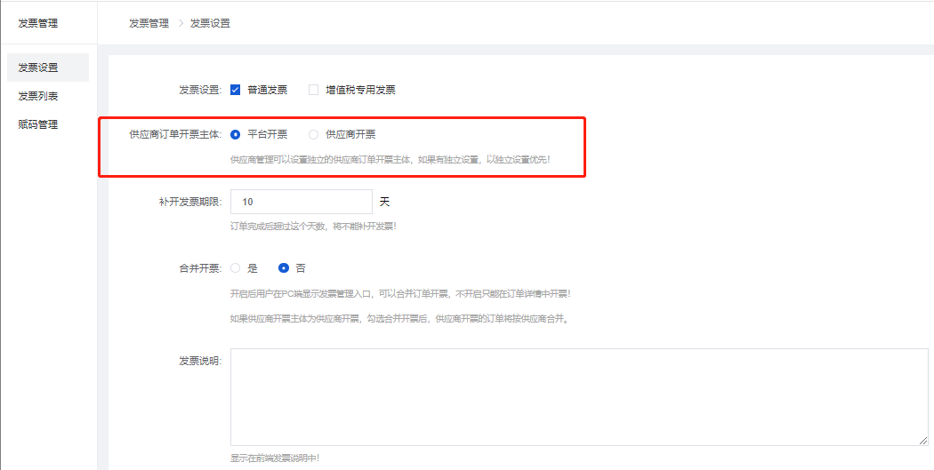Open 发票列表 in the left sidebar
934x470 pixels.
(x=38, y=96)
